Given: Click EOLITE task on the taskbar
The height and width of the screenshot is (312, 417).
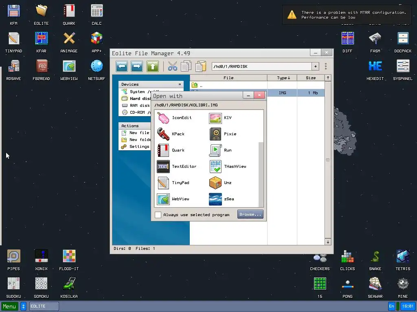Looking at the screenshot, I should 44,306.
